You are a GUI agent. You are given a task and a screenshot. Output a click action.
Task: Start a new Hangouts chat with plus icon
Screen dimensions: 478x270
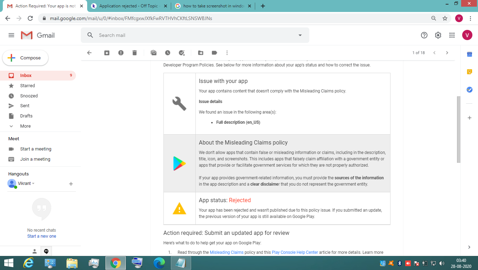pos(71,184)
